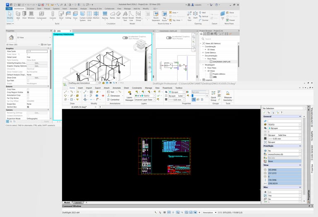The image size is (318, 217).
Task: Open the Unsaved Layer State dropdown
Action: (x=145, y=100)
